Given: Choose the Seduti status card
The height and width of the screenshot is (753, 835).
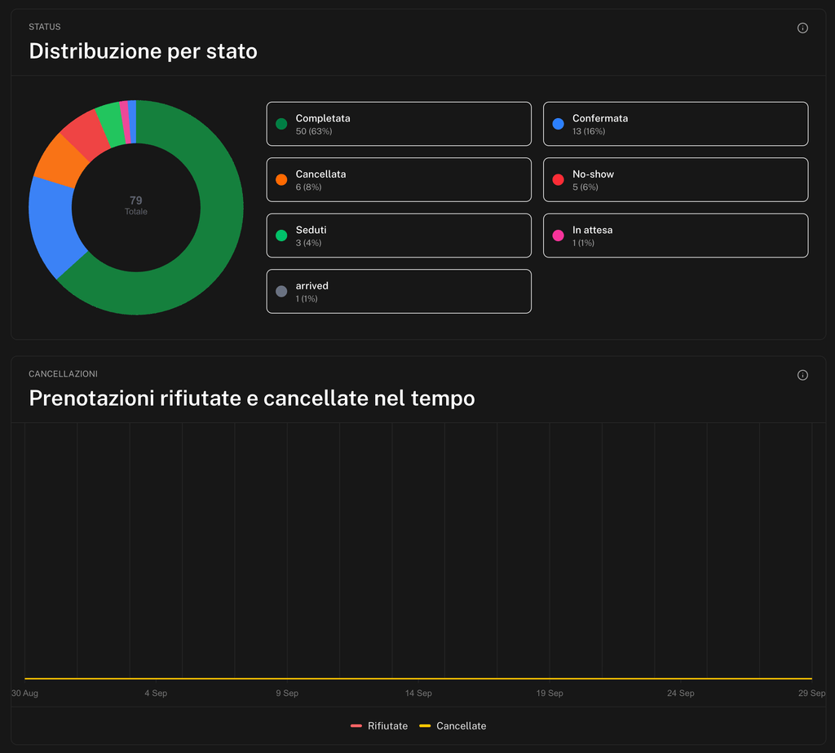Looking at the screenshot, I should (x=399, y=236).
